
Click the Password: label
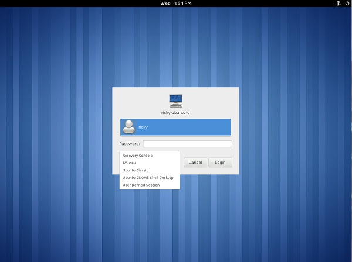coord(130,144)
